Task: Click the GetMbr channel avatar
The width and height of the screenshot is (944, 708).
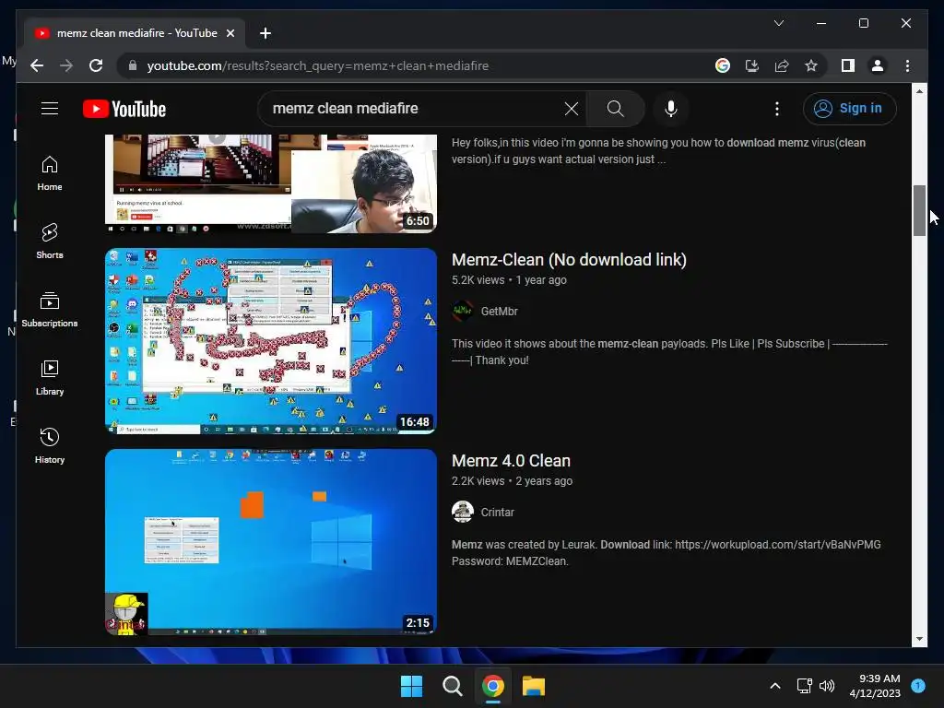Action: (x=463, y=312)
